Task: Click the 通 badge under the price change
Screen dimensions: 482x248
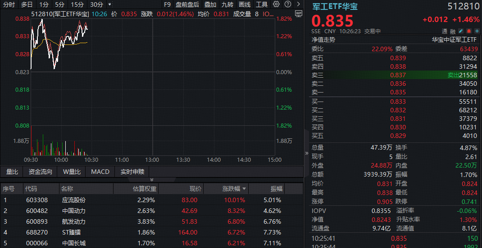Action: [x=445, y=31]
